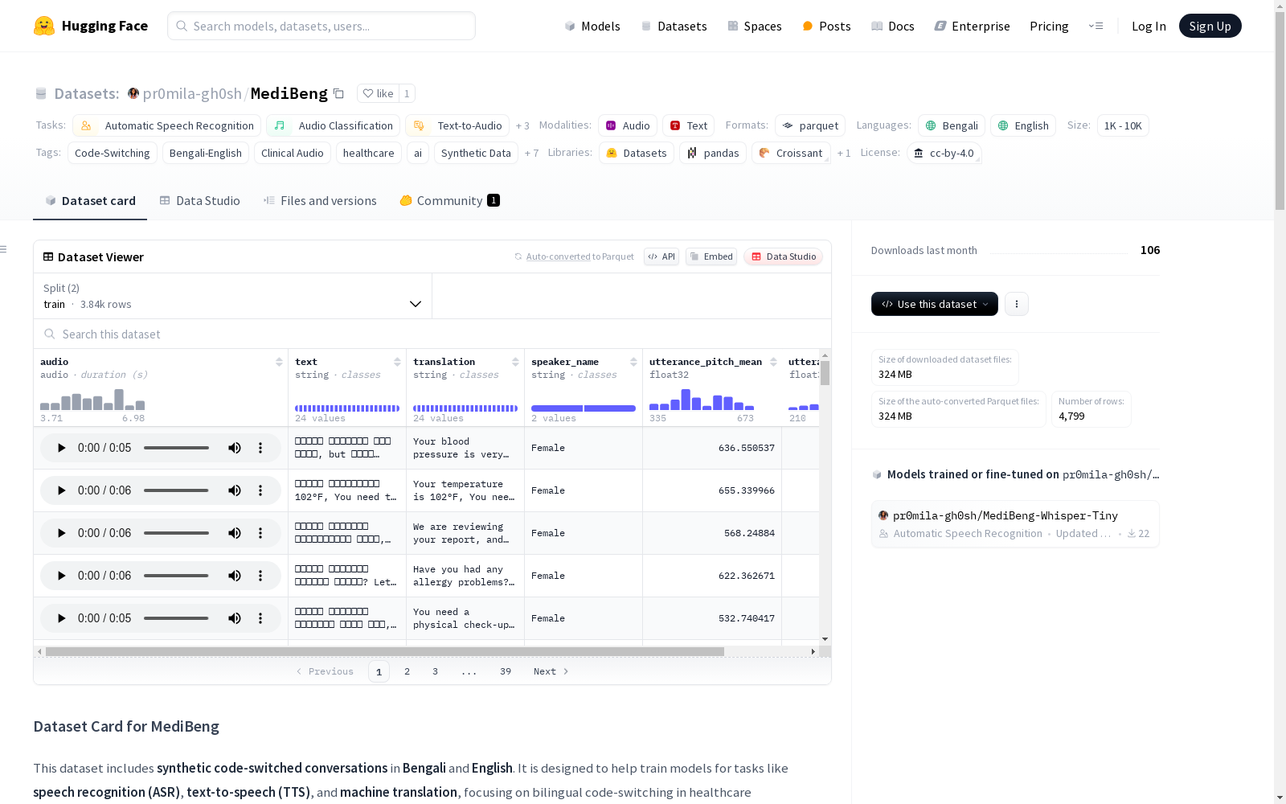This screenshot has width=1286, height=804.
Task: Like the MediBeng dataset
Action: [378, 93]
